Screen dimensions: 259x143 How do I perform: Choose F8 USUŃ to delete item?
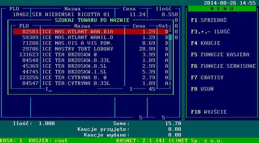202,89
